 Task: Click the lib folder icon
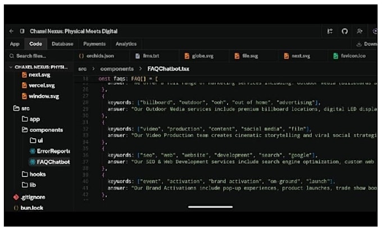[x=25, y=185]
